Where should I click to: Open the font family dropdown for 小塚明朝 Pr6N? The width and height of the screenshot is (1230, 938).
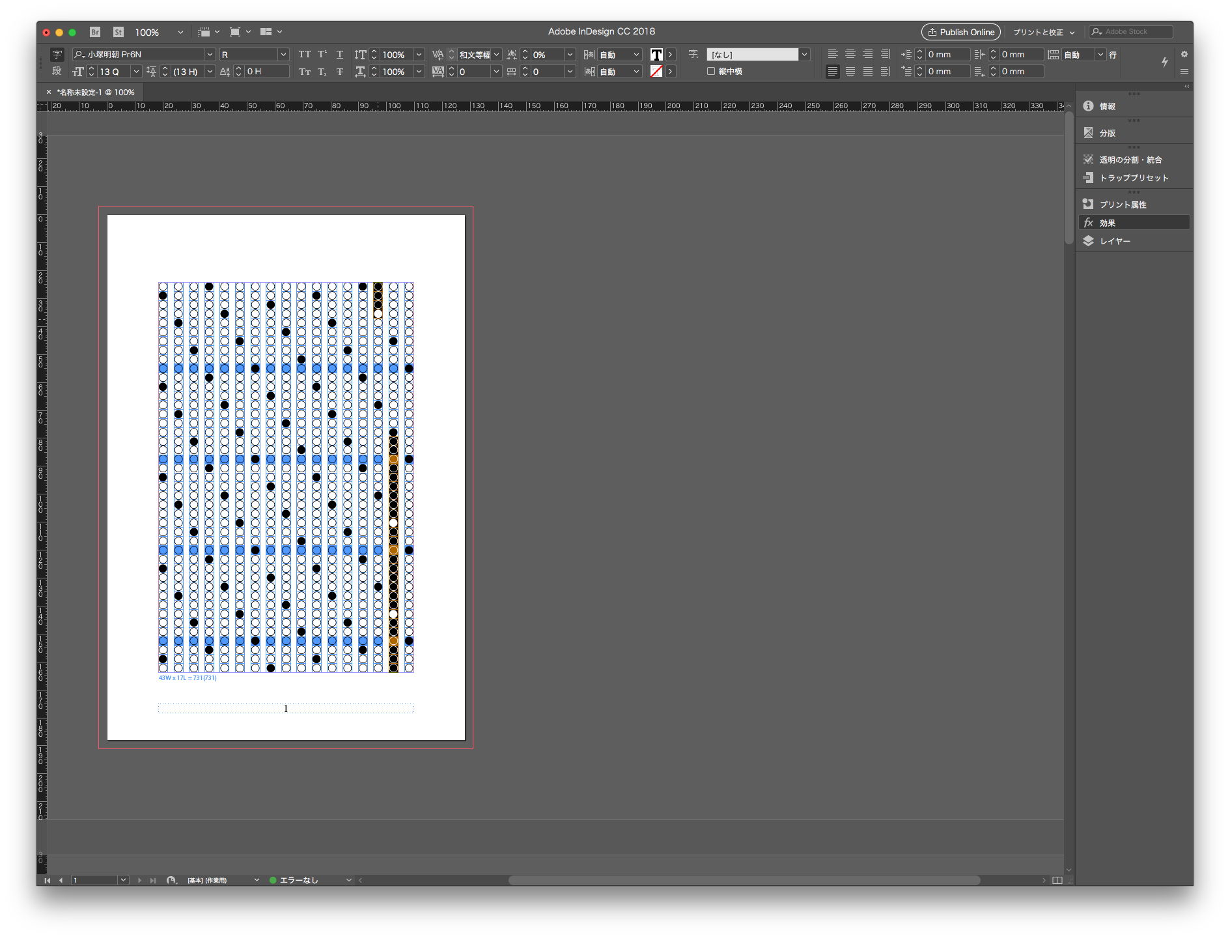tap(210, 55)
